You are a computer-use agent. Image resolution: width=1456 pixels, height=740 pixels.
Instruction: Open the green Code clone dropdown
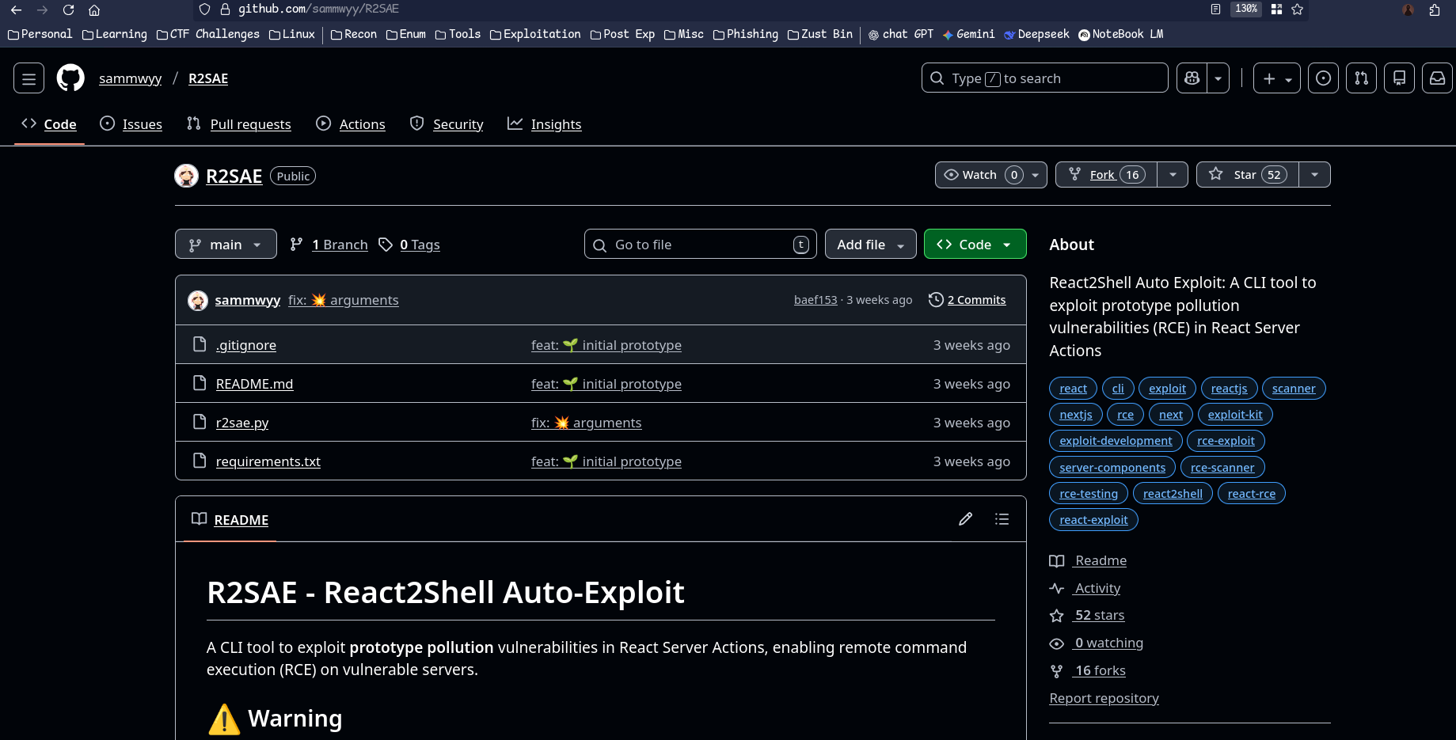click(975, 244)
